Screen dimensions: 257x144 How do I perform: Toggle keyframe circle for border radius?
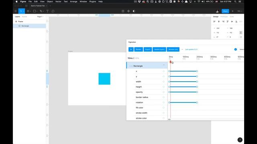pos(163,97)
